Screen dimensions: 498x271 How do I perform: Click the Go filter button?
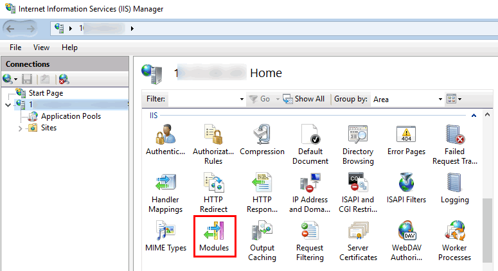tap(260, 99)
